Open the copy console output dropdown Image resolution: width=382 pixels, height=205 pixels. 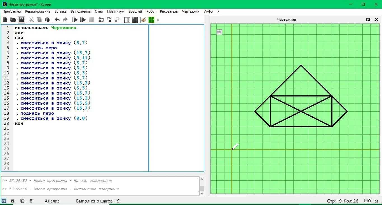[23, 201]
